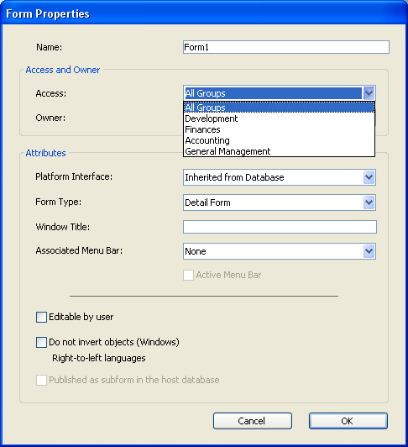Click into the Name field containing Form1
This screenshot has width=408, height=447.
pyautogui.click(x=286, y=47)
